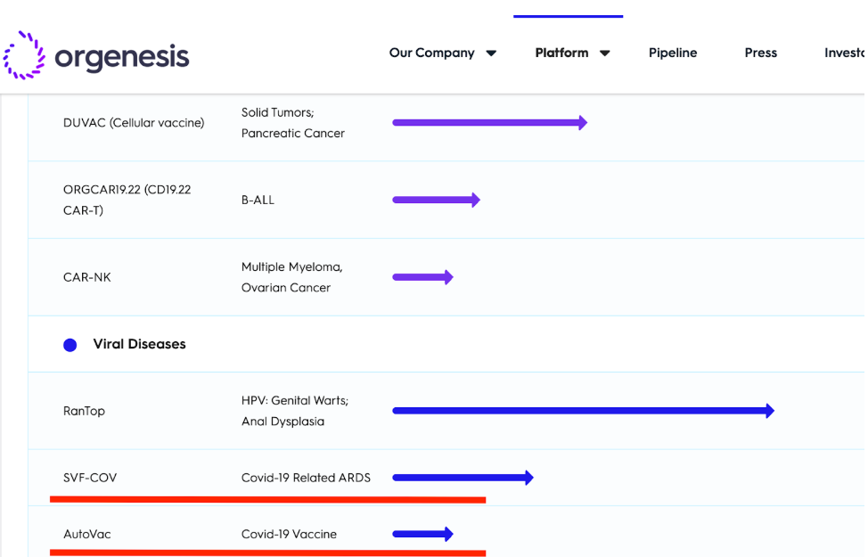
Task: Click the Covid-19 Related ARDS indication
Action: (x=306, y=478)
